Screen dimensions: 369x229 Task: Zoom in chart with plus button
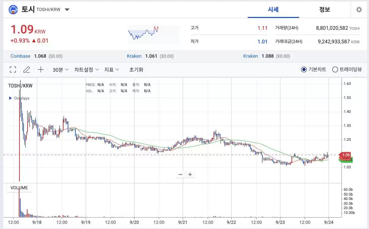[190, 175]
